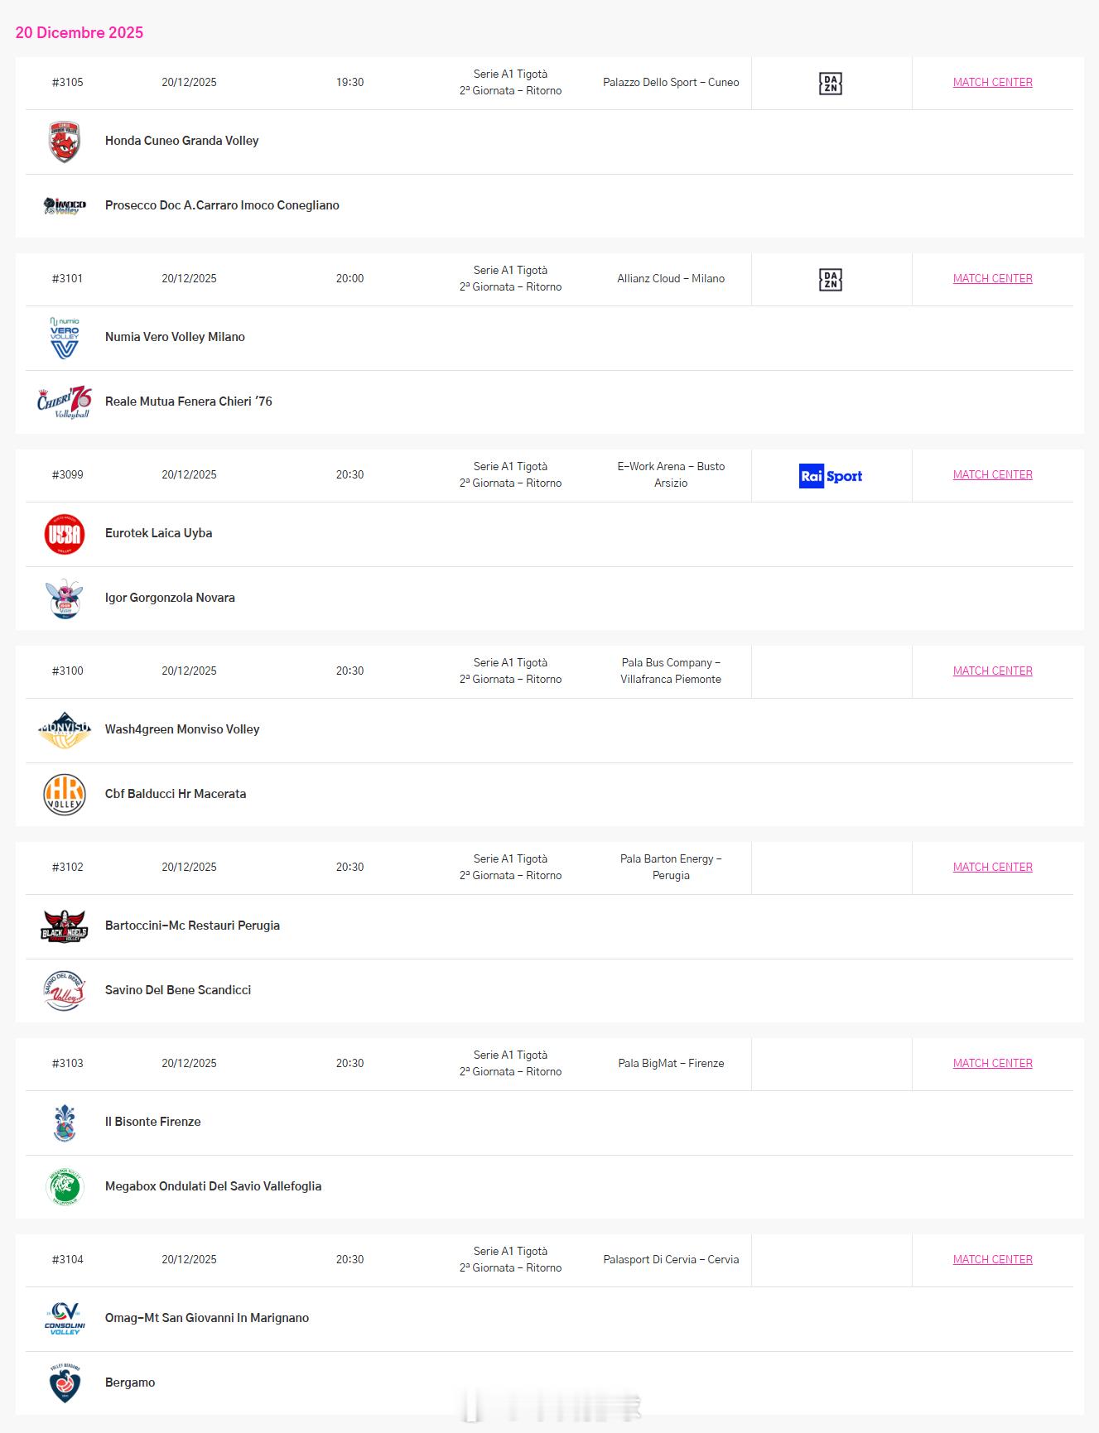
Task: Click the Savino Del Bene Volley logo
Action: click(65, 990)
